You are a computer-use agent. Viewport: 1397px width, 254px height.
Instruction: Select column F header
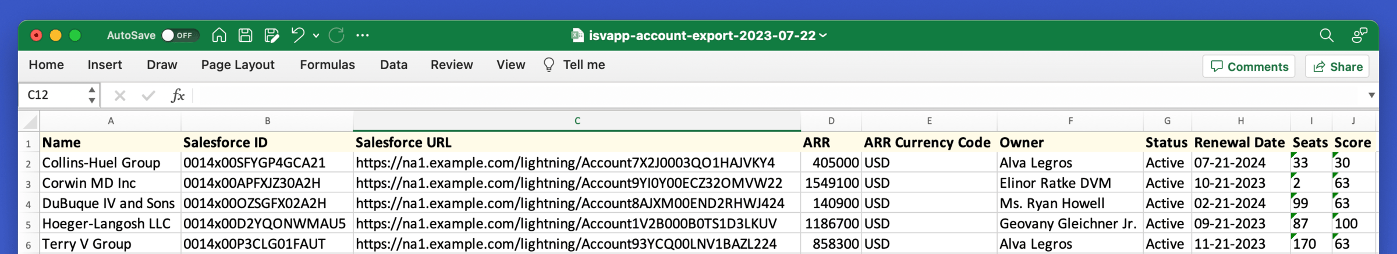click(1070, 121)
